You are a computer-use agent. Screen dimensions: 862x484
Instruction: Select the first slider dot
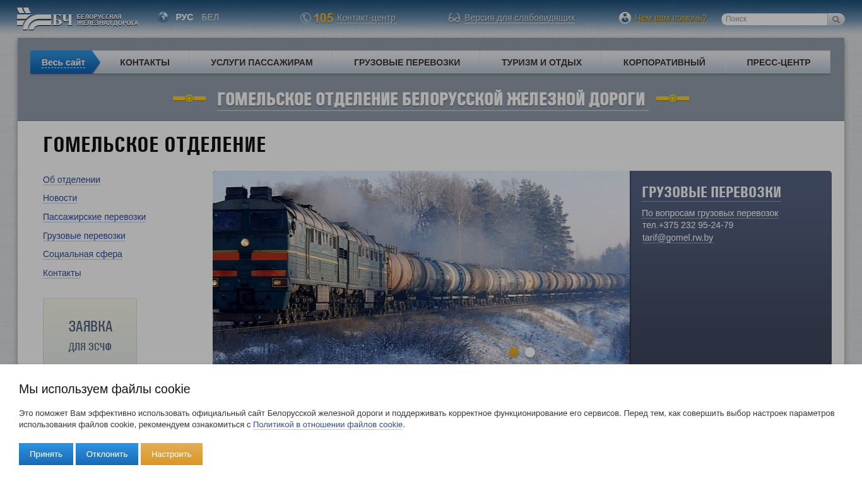[x=514, y=352]
